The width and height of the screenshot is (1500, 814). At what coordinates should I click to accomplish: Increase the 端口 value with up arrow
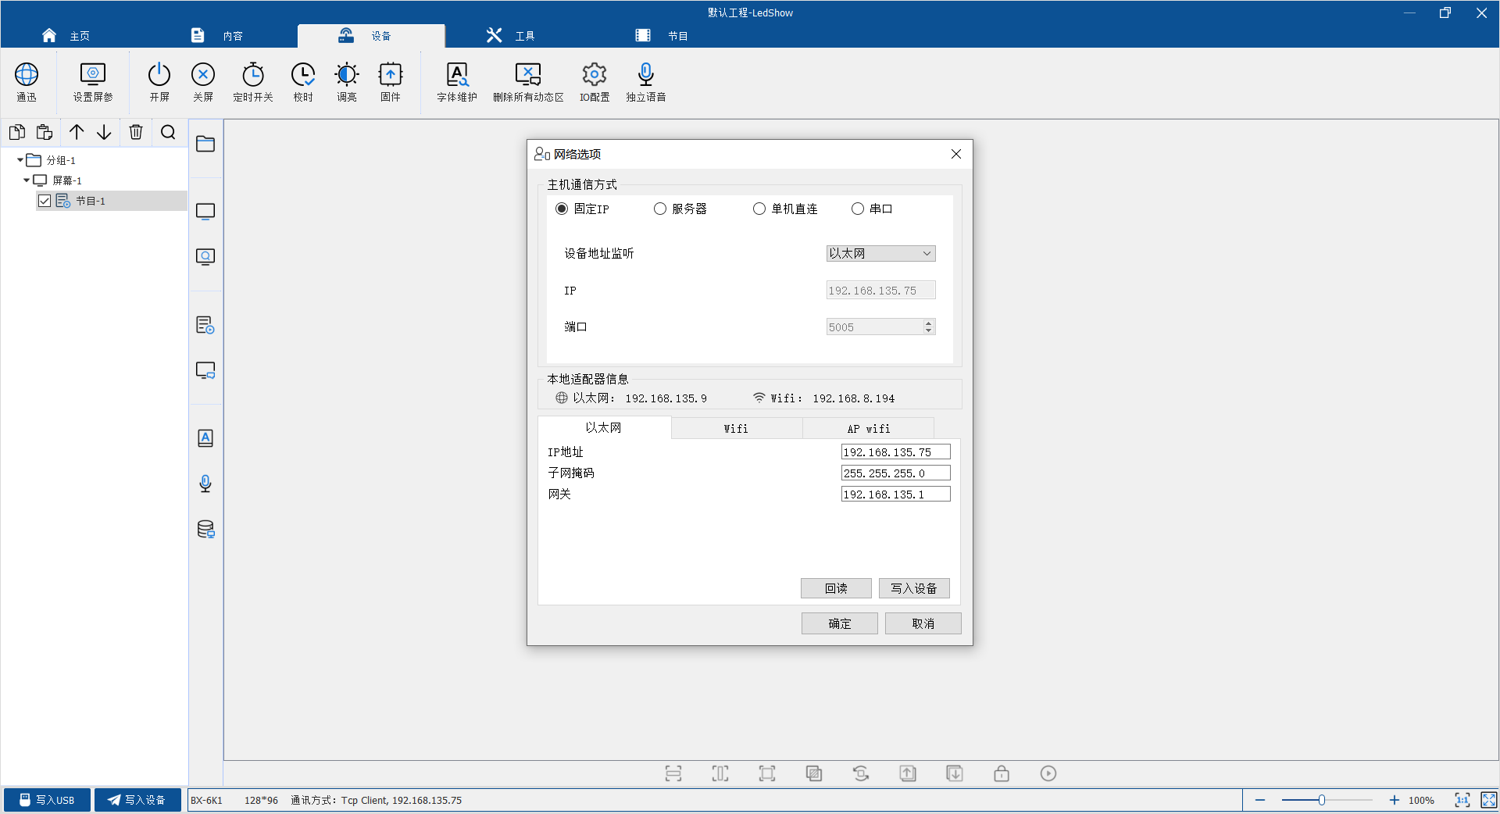click(929, 323)
